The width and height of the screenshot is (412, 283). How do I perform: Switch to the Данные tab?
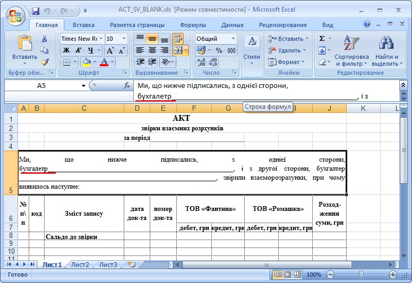(x=232, y=25)
